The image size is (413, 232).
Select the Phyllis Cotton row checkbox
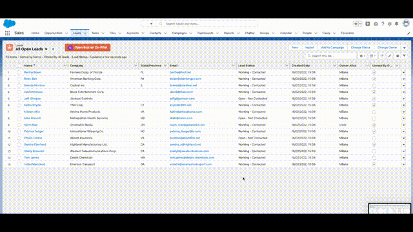tap(19, 138)
